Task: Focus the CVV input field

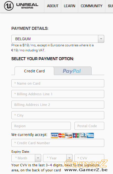Action: coord(89,158)
